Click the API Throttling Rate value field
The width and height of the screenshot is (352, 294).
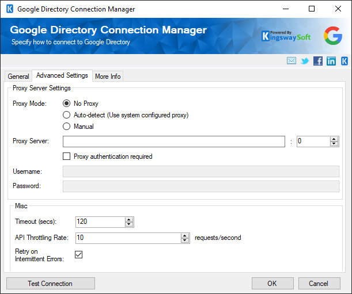[128, 238]
